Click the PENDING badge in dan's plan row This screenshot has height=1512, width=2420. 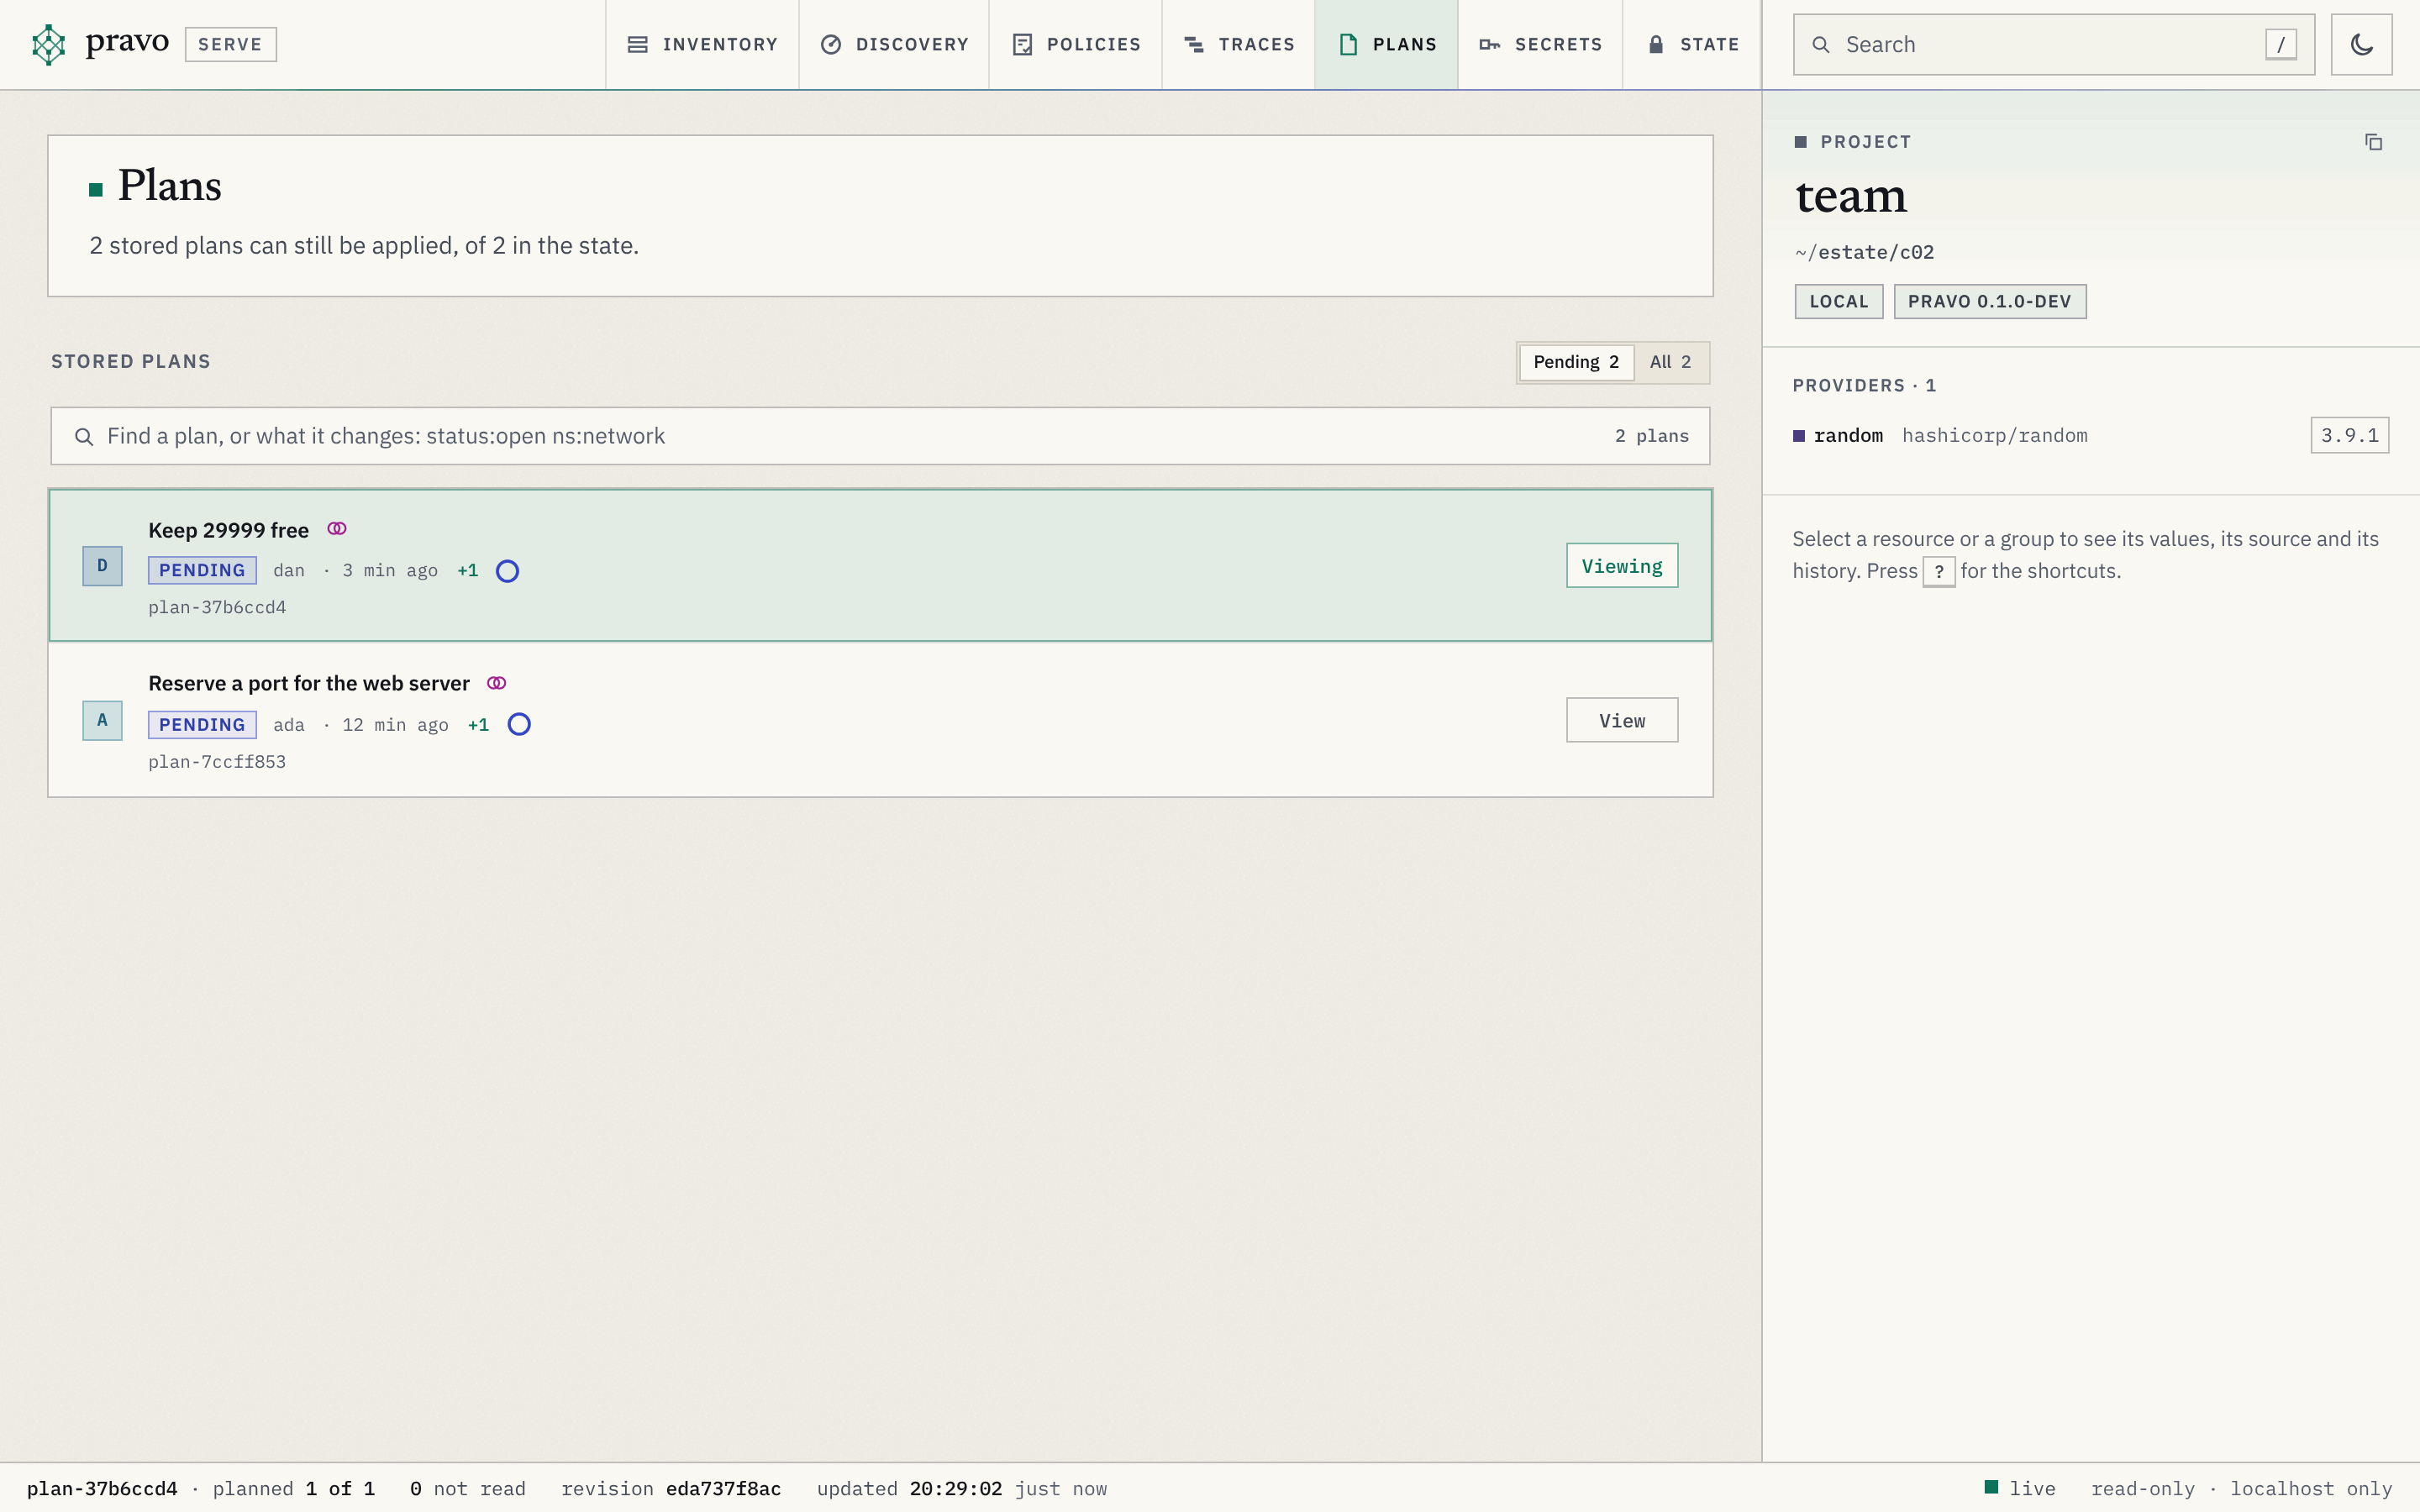202,571
